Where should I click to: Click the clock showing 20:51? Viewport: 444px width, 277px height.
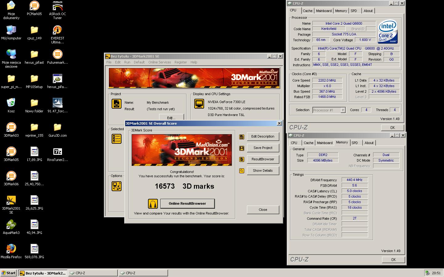click(436, 273)
